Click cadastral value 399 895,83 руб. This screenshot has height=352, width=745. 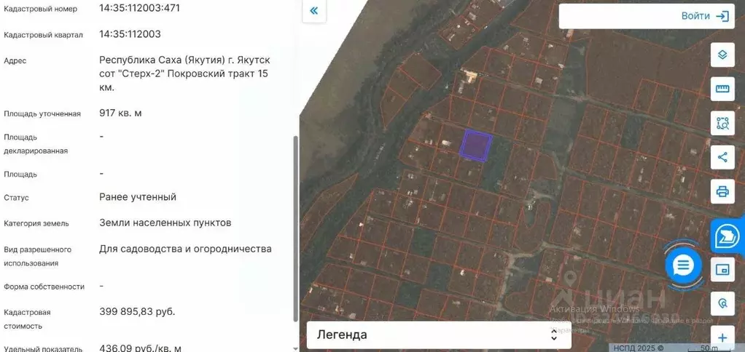point(137,312)
